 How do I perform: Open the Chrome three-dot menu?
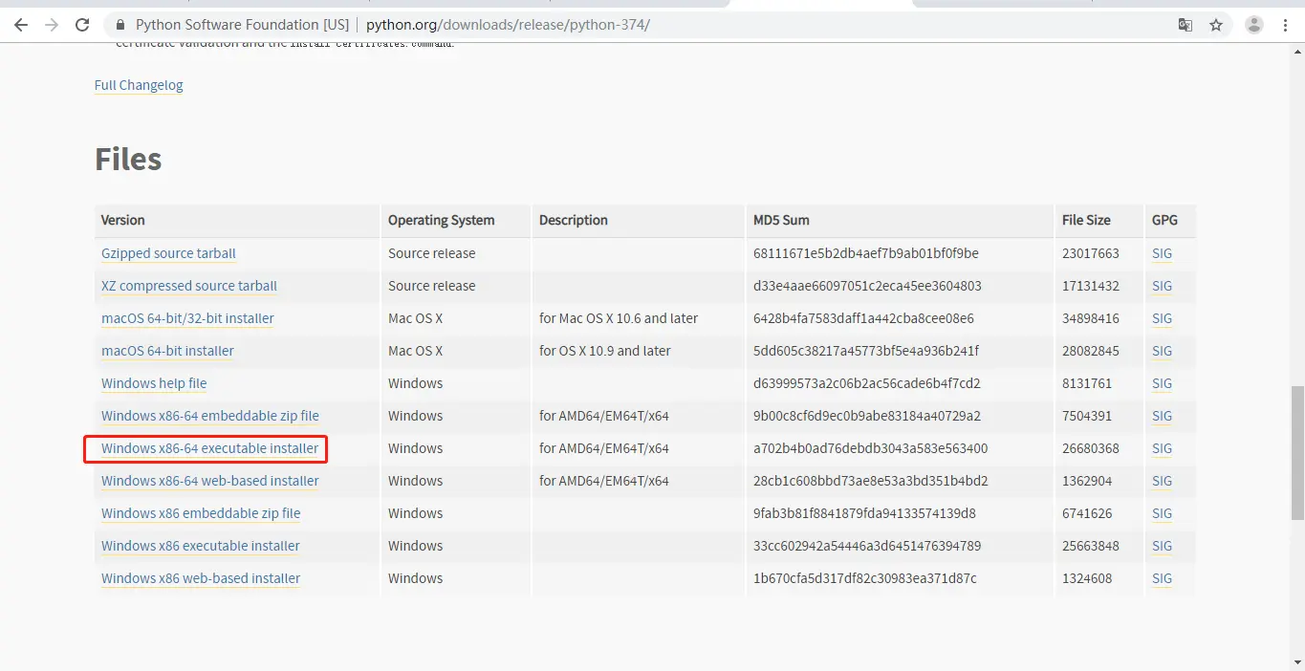[1285, 25]
